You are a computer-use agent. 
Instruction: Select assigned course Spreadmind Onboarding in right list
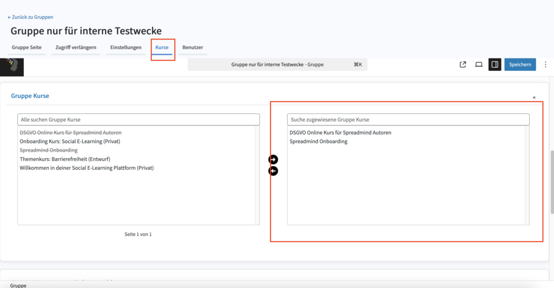click(318, 142)
